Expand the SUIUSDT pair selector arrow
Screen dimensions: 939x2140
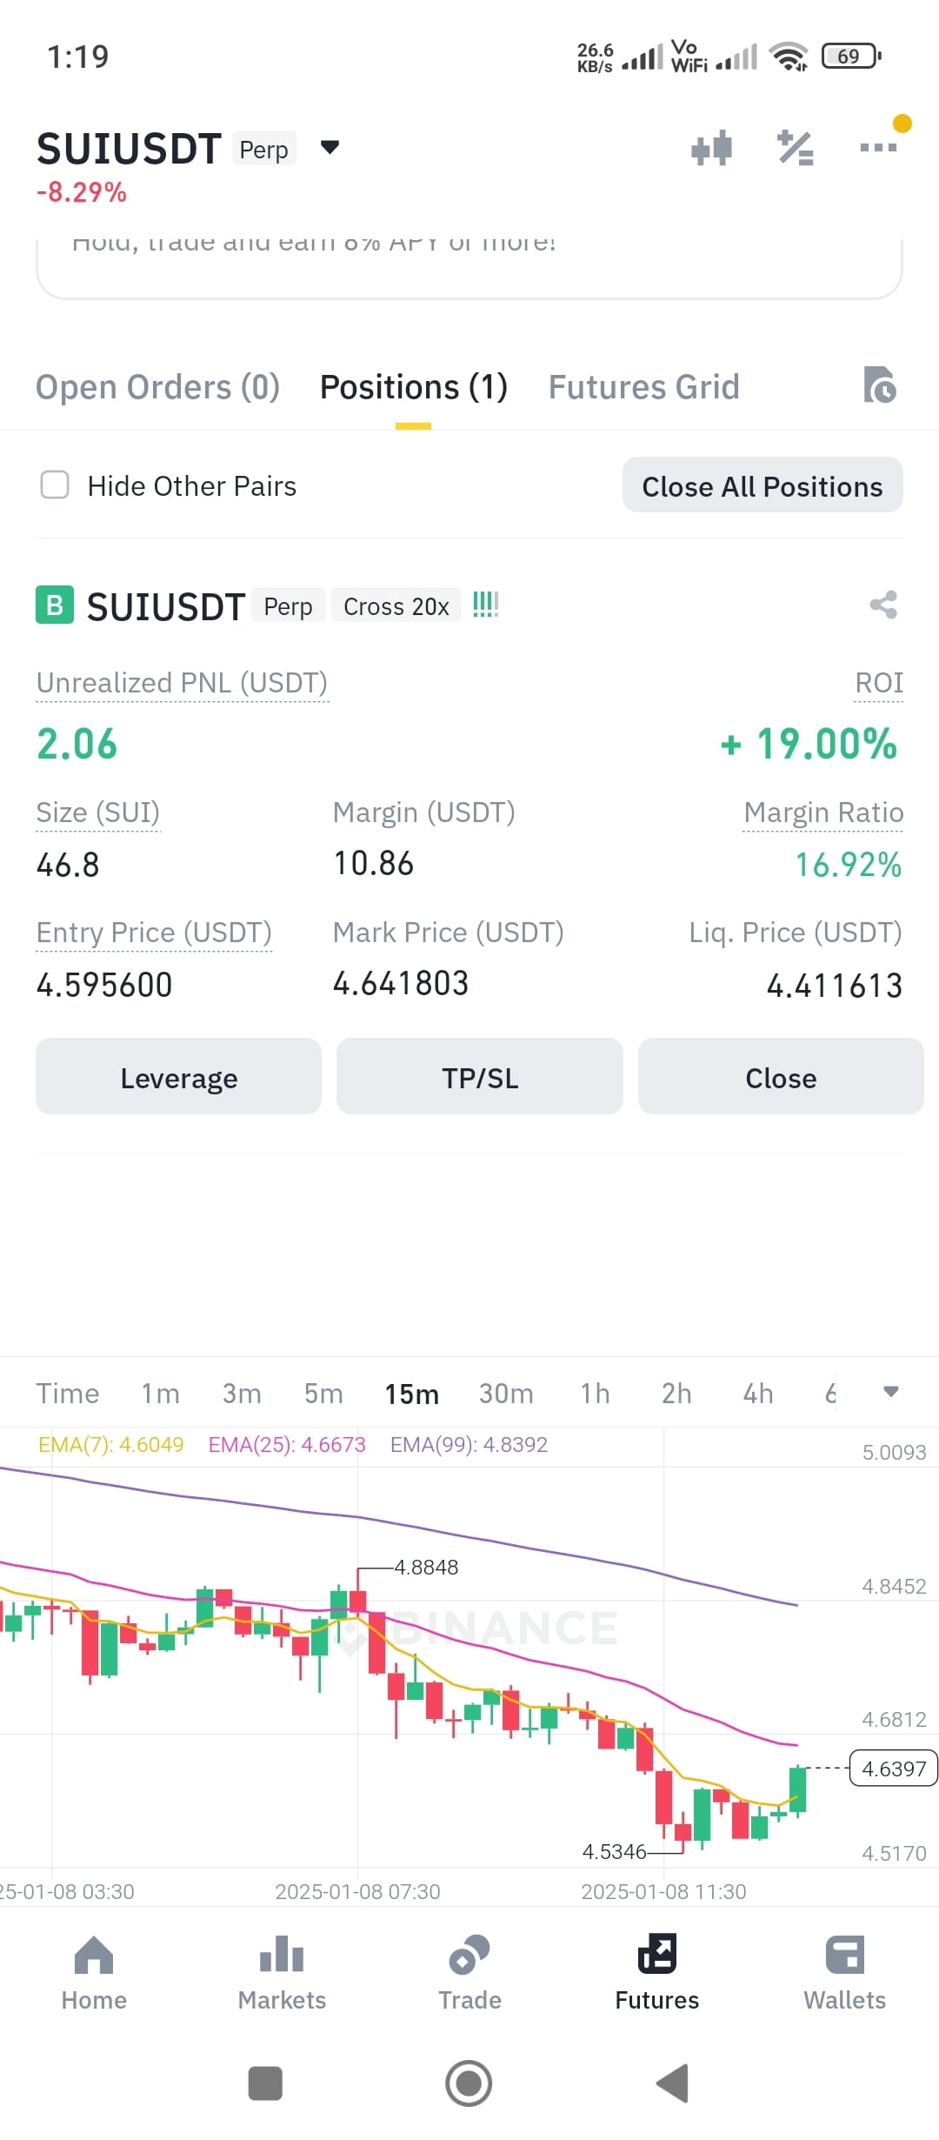tap(330, 147)
